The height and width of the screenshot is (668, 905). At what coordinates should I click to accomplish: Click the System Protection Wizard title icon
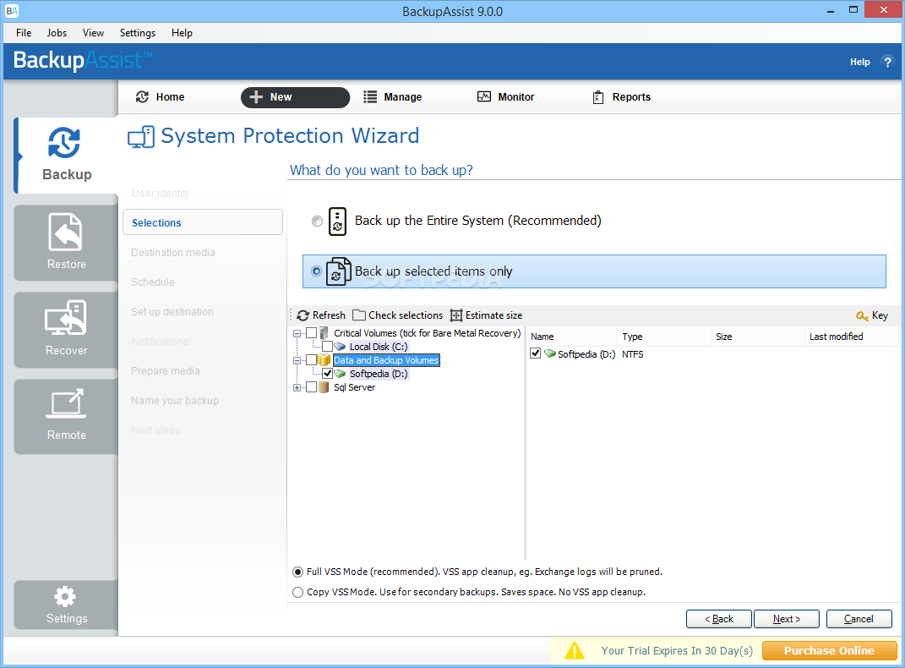click(141, 138)
